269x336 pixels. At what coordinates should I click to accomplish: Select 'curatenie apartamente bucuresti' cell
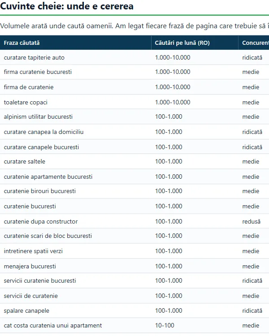[75, 177]
